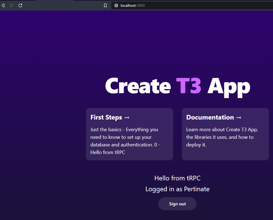Click the 'Learn more about Create T3 App' description
Screen dimensions: 273x220
coord(222,137)
